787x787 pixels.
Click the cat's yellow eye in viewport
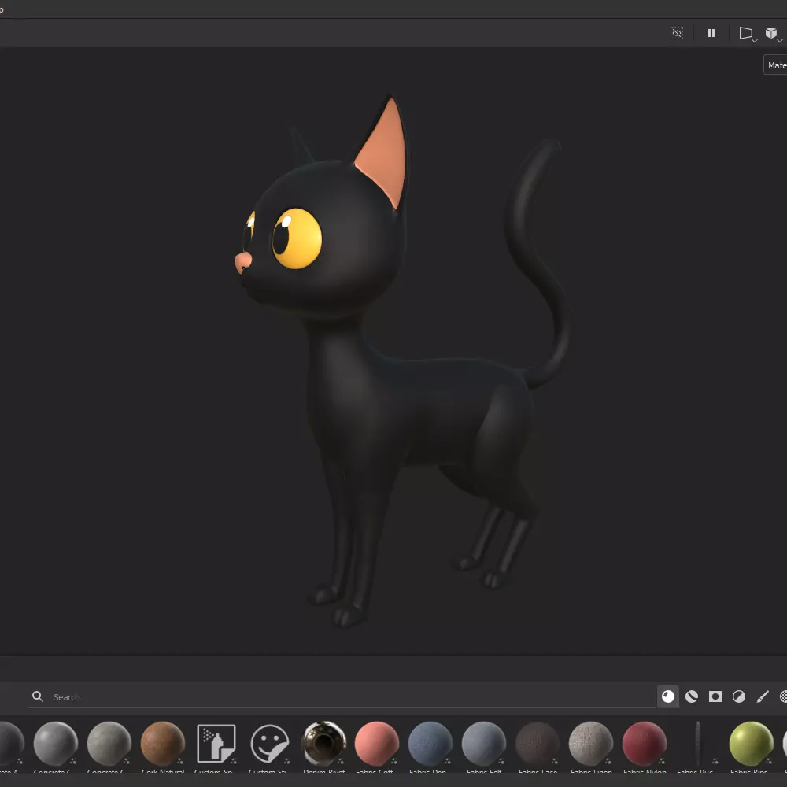(x=297, y=238)
